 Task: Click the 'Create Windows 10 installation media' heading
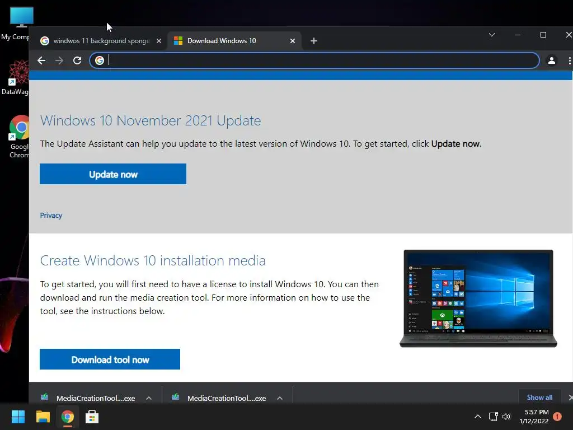(153, 261)
